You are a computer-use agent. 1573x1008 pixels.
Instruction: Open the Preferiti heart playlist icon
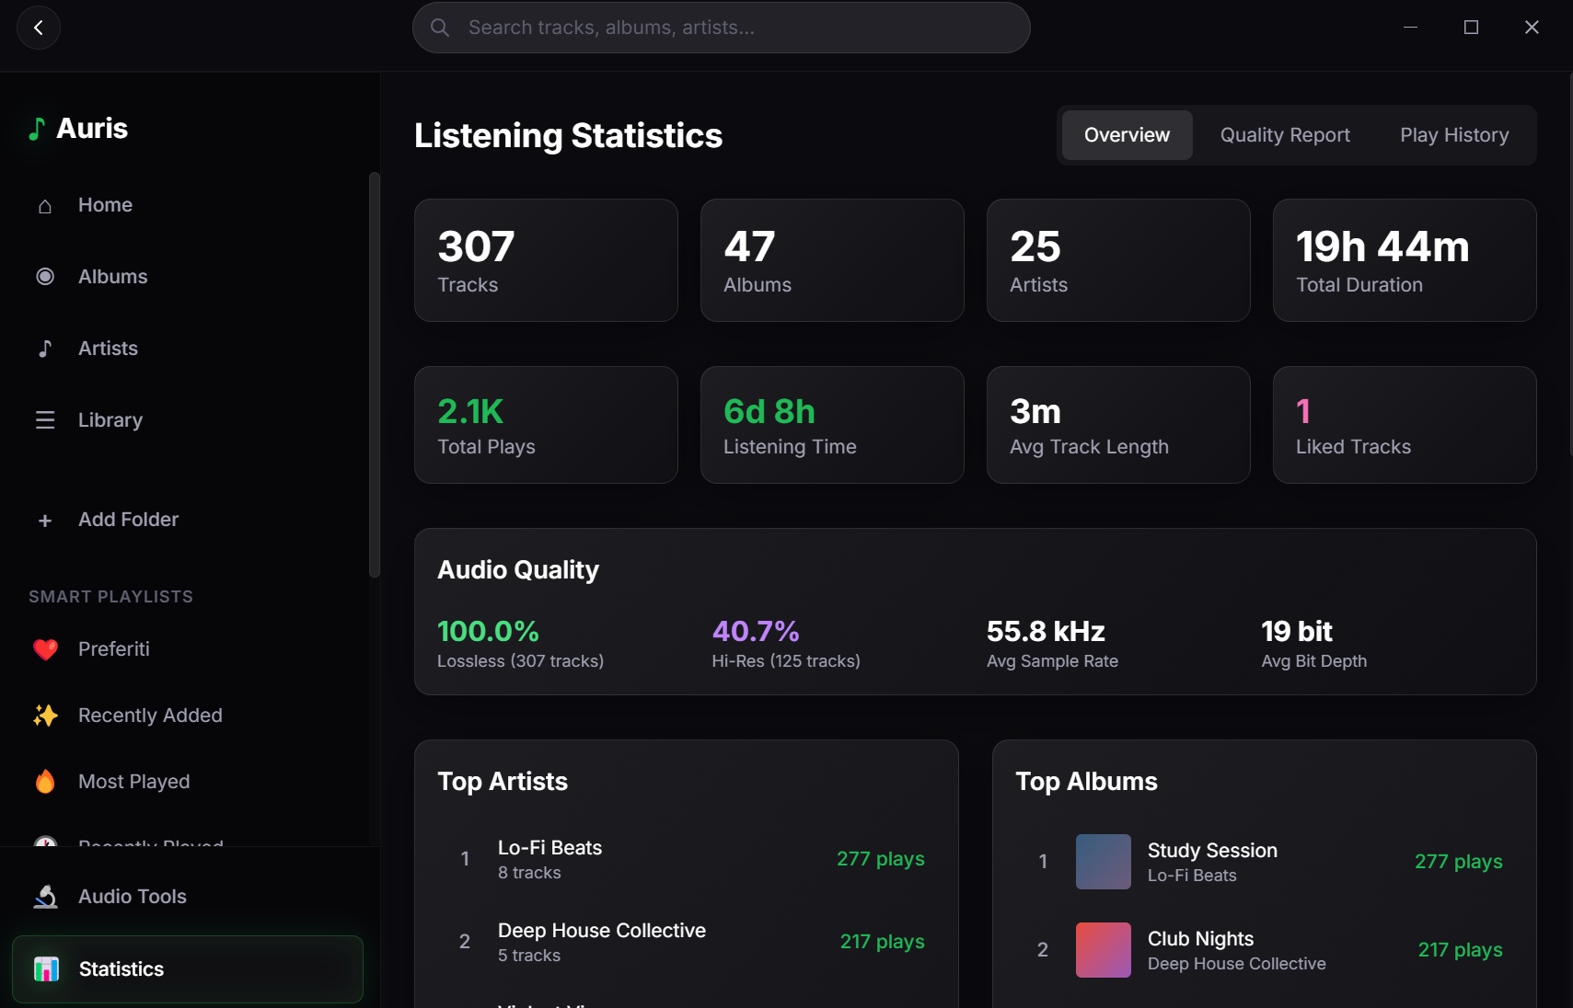pyautogui.click(x=44, y=648)
